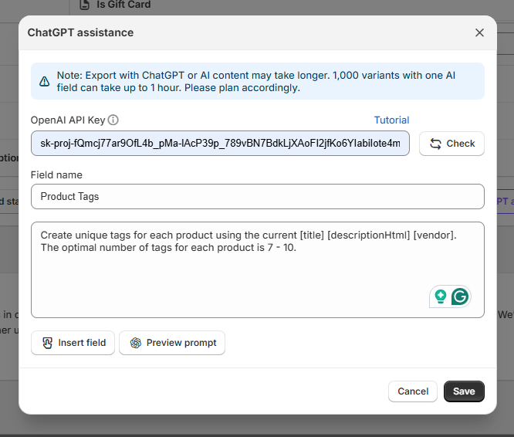Click the Insert field button
This screenshot has width=514, height=437.
coord(73,343)
